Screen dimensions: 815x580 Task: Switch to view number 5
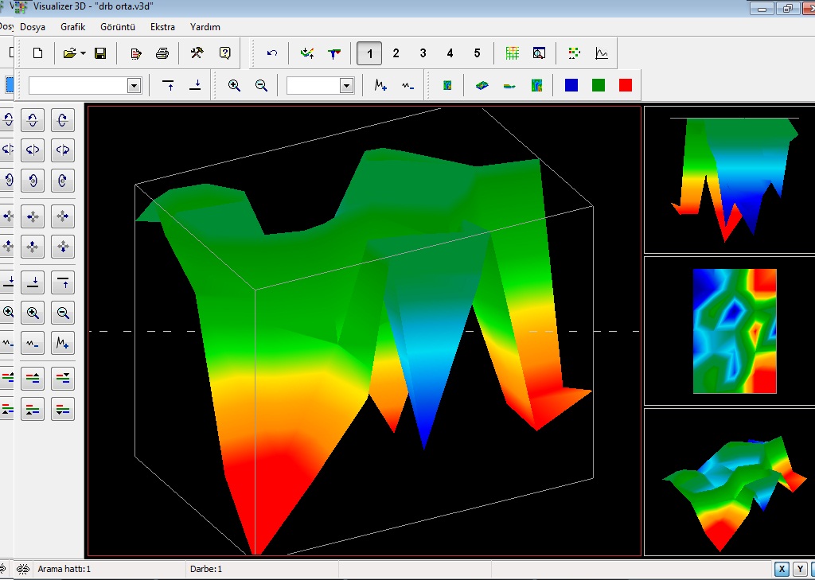(477, 53)
